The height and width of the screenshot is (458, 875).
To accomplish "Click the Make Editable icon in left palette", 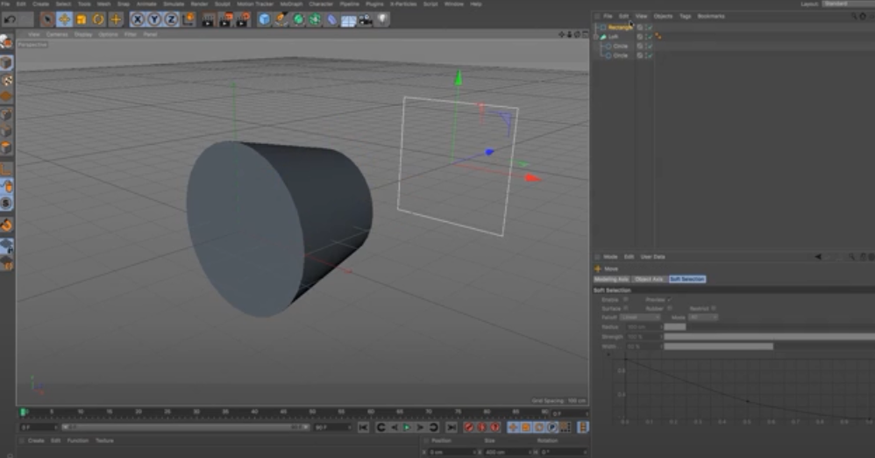I will click(6, 42).
